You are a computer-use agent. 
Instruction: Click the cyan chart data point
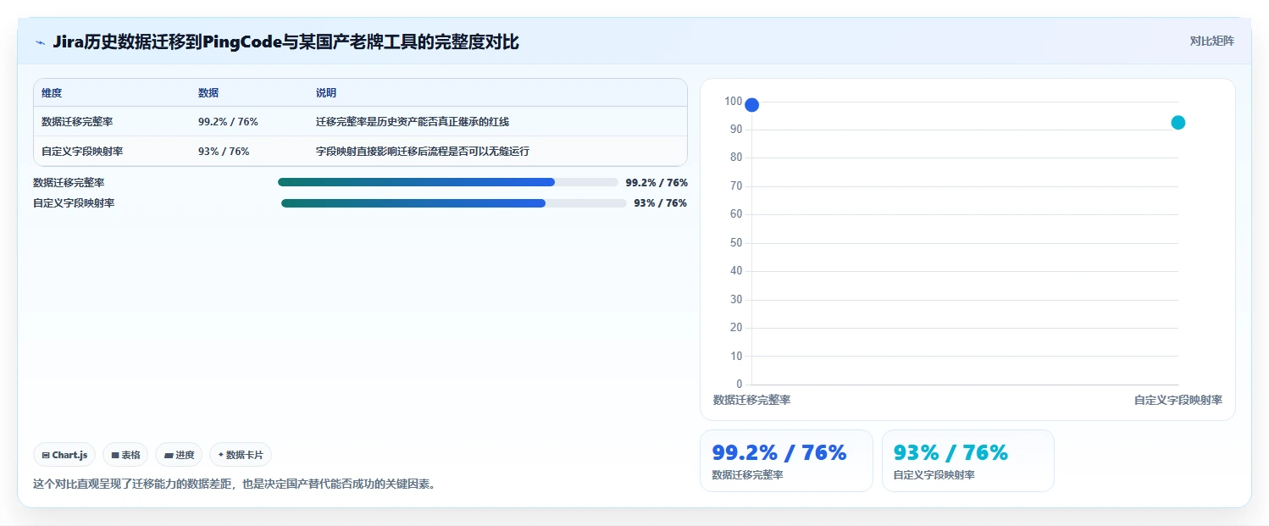tap(1178, 123)
